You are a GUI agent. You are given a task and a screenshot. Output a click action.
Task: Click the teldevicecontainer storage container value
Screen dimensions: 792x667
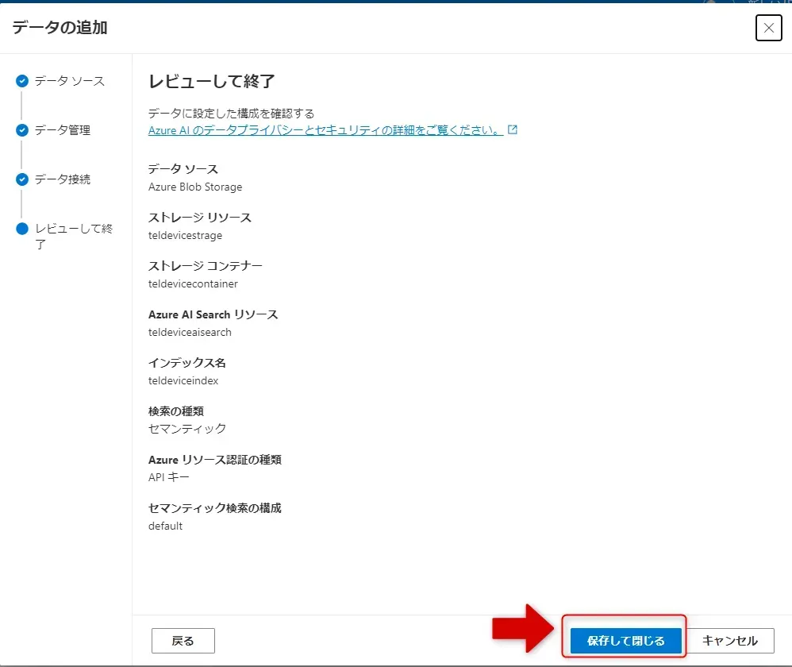coord(193,283)
